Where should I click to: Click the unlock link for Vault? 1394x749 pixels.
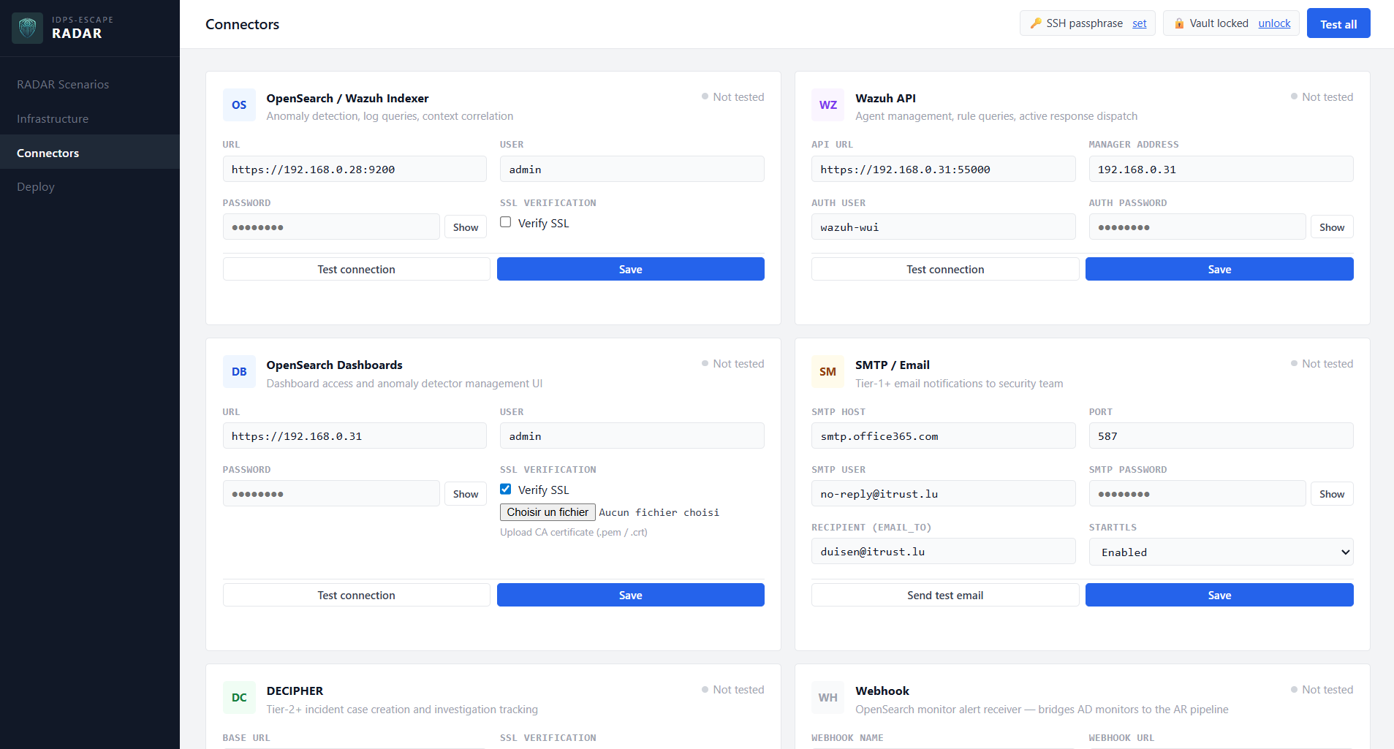coord(1274,23)
